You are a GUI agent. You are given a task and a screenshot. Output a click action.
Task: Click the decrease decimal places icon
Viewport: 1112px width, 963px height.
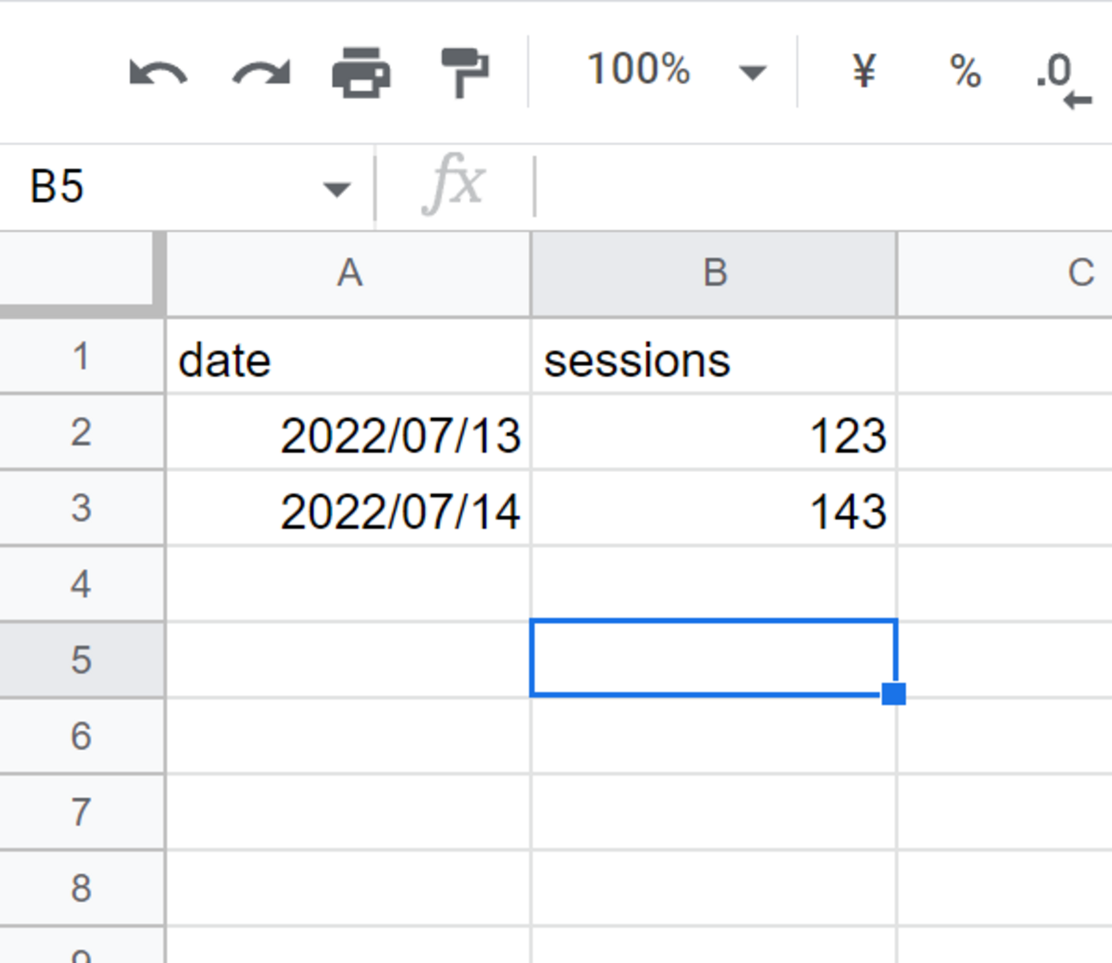pos(1062,77)
